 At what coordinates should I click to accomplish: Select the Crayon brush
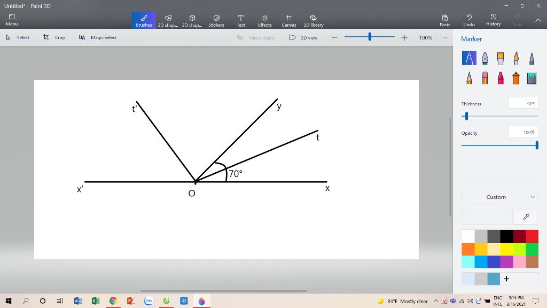pos(501,78)
